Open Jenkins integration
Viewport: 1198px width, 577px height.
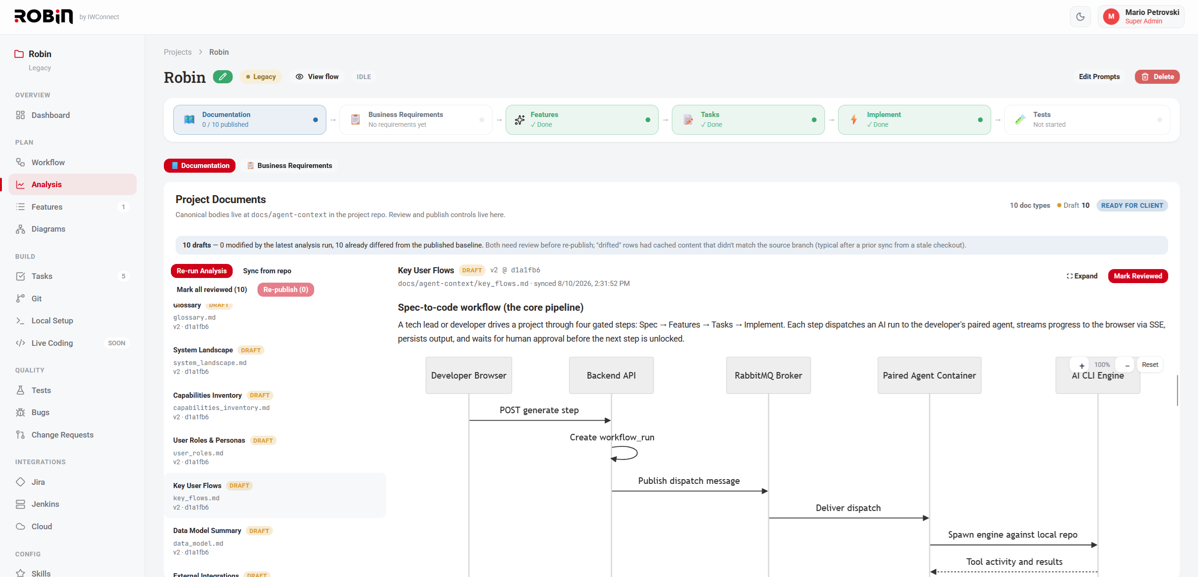coord(73,504)
